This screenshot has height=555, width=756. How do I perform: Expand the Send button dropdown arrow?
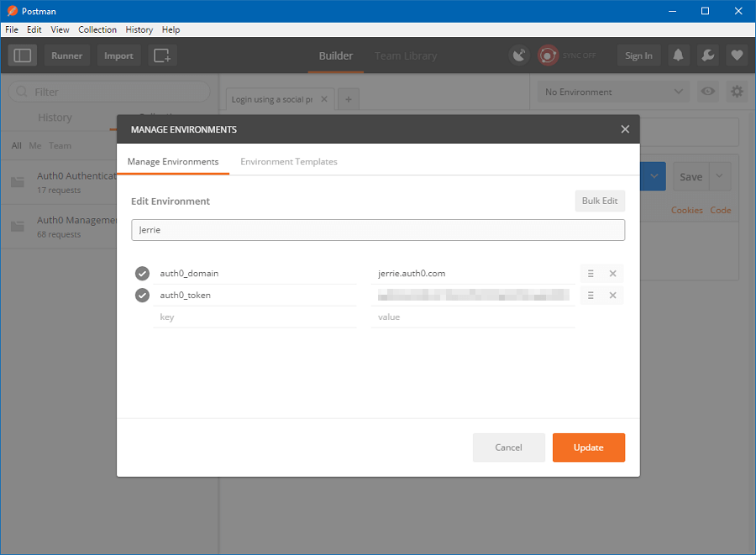pyautogui.click(x=654, y=176)
